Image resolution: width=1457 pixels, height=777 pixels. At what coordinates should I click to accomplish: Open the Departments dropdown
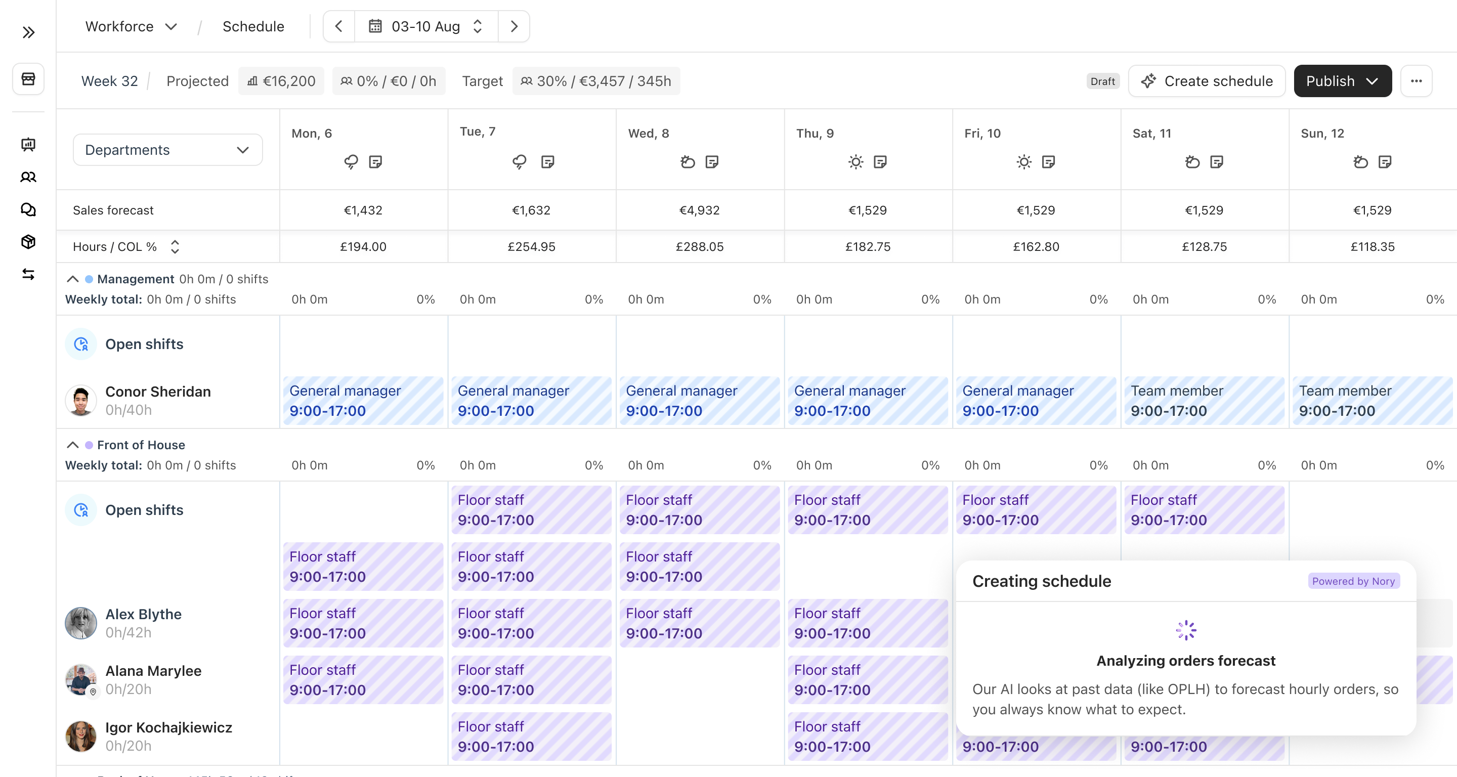(167, 150)
